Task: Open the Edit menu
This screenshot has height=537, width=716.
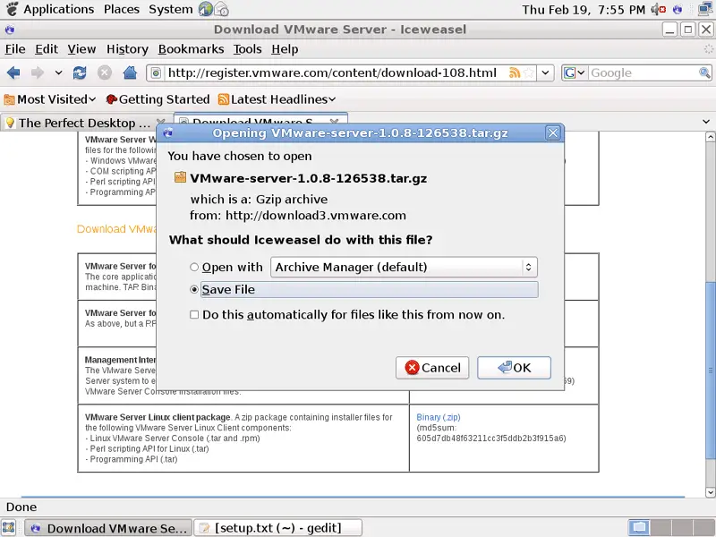Action: 47,49
